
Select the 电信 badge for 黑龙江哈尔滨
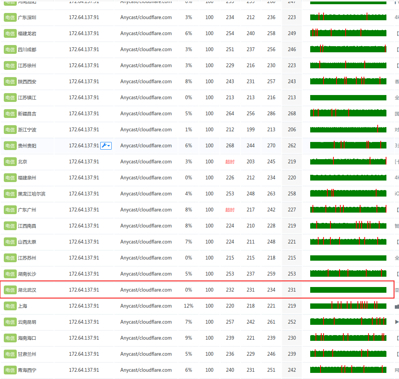10,194
